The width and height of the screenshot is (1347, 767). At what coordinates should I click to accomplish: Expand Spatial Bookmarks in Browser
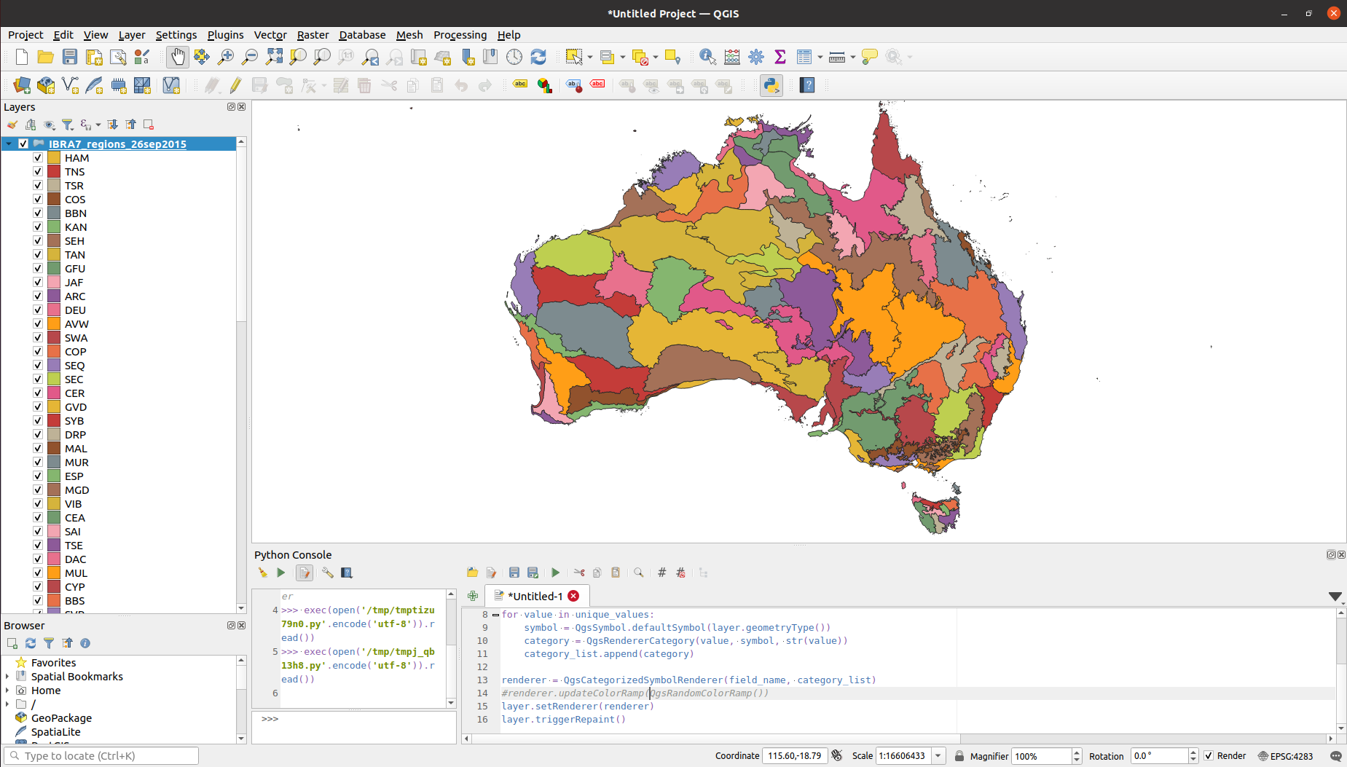7,676
